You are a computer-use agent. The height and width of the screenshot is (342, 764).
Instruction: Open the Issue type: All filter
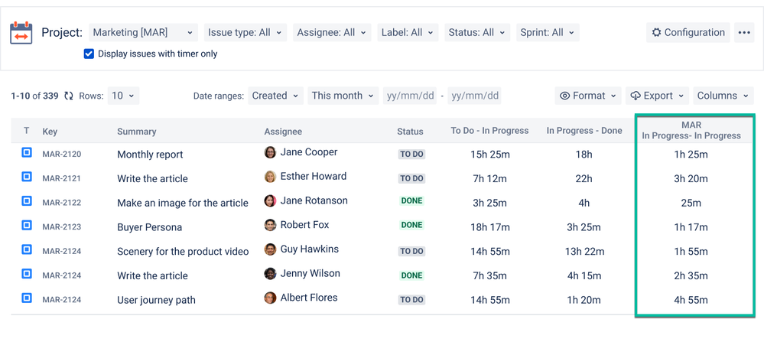[x=245, y=33]
